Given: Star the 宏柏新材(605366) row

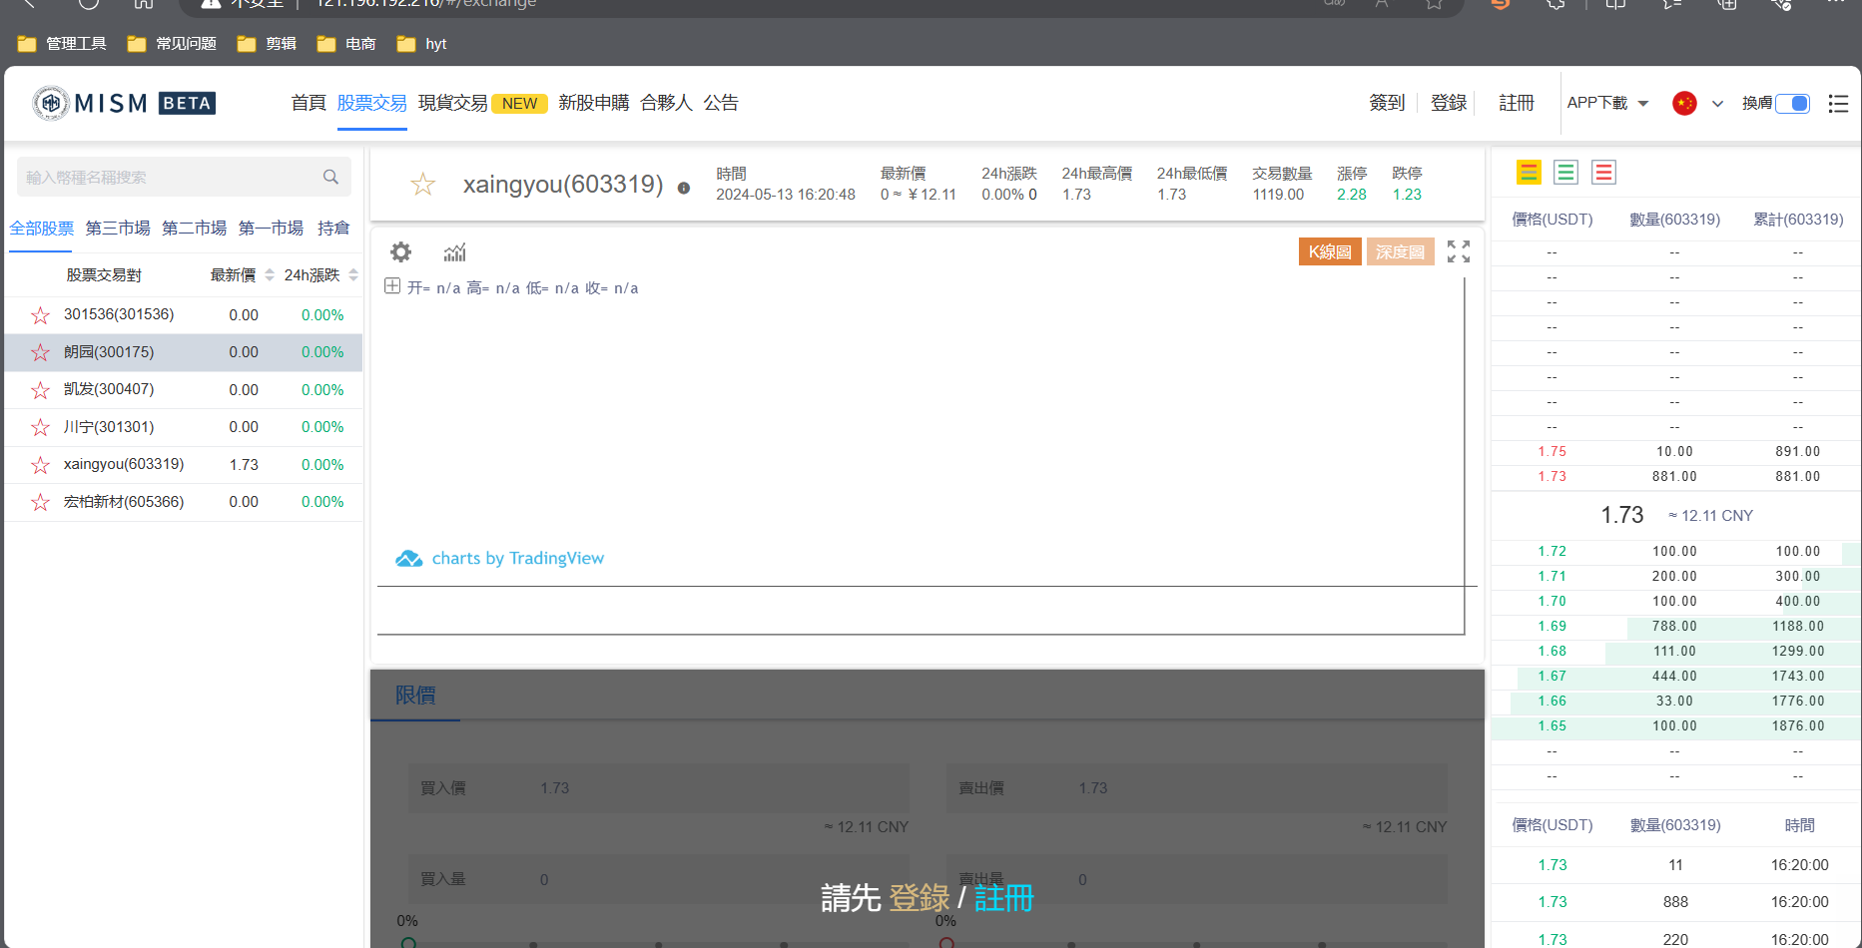Looking at the screenshot, I should pos(40,502).
